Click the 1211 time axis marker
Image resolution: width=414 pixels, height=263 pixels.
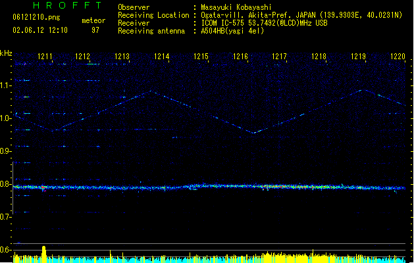45,57
